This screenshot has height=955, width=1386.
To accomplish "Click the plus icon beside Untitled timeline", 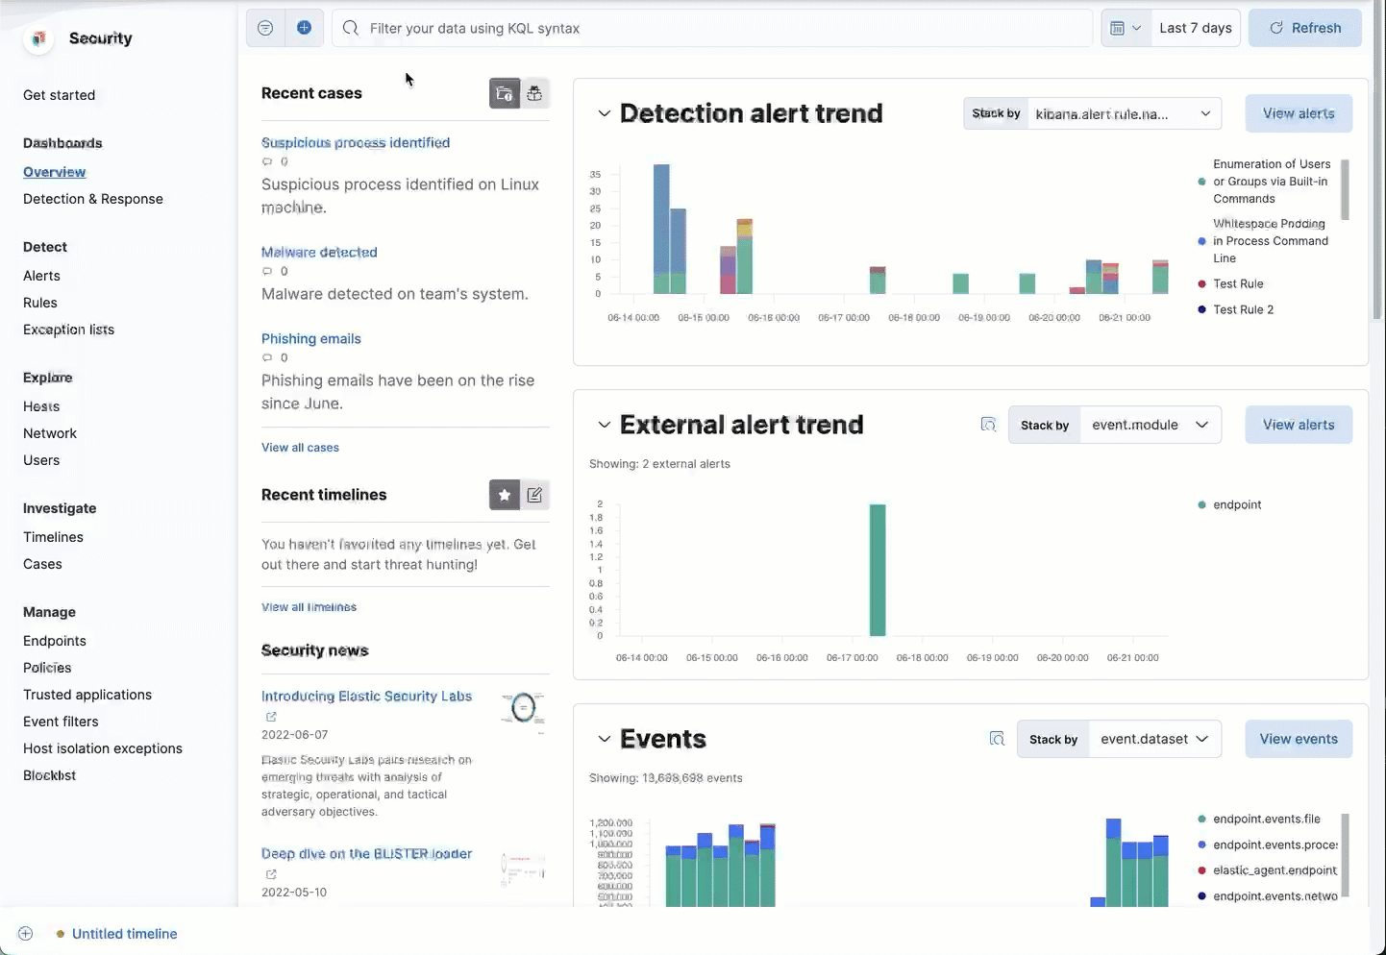I will tap(26, 934).
